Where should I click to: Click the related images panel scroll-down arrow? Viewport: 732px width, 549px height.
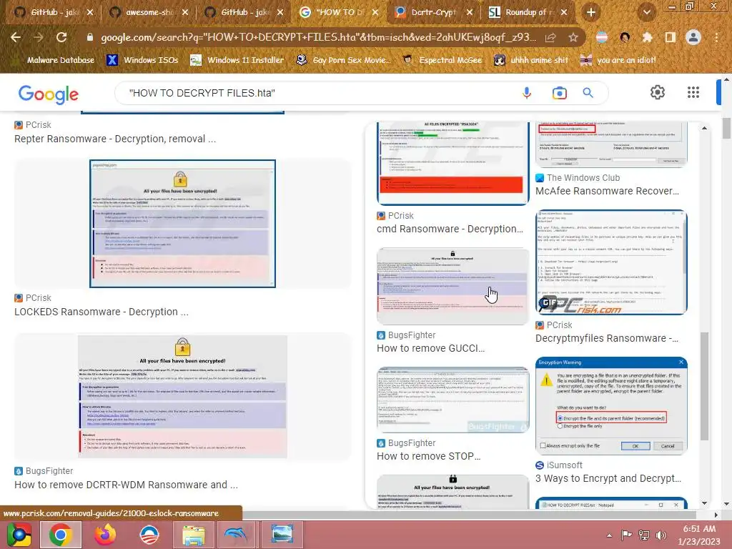(704, 503)
